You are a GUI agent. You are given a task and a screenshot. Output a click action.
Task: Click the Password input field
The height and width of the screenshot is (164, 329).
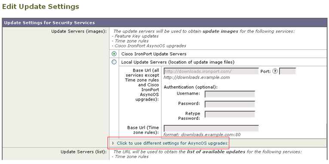click(x=230, y=104)
